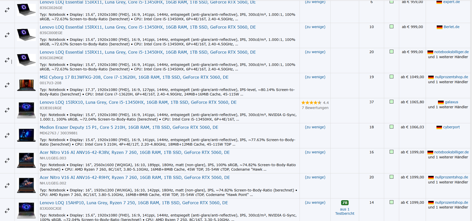
Task: Click compare arrows for Medion Erazer Deputy
Action: tap(7, 135)
